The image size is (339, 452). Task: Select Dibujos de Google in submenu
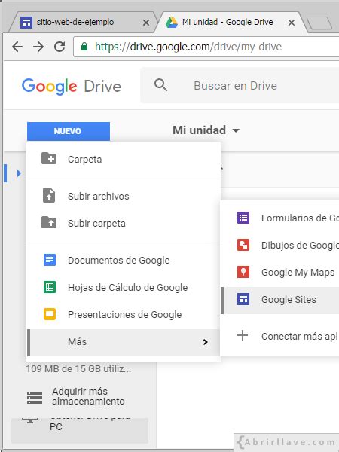pos(280,245)
